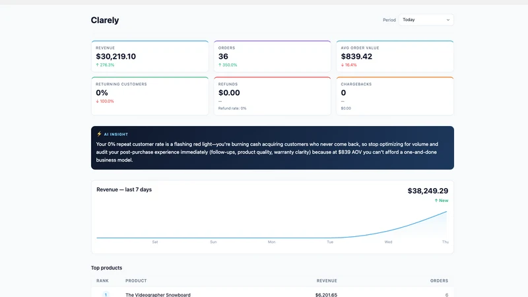This screenshot has width=528, height=297.
Task: Click the Mon label on chart axis
Action: (271, 242)
